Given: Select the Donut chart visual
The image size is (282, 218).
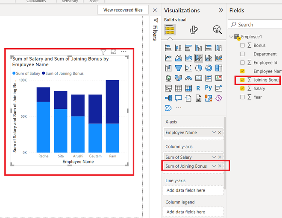Looking at the screenshot, I should [209, 68].
